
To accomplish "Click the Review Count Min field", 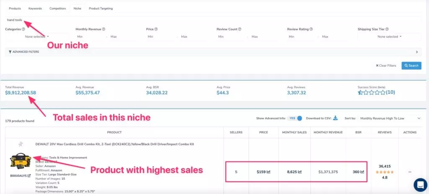I will [231, 37].
